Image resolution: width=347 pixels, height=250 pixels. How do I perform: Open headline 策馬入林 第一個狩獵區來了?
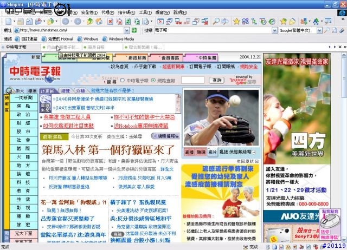click(108, 150)
